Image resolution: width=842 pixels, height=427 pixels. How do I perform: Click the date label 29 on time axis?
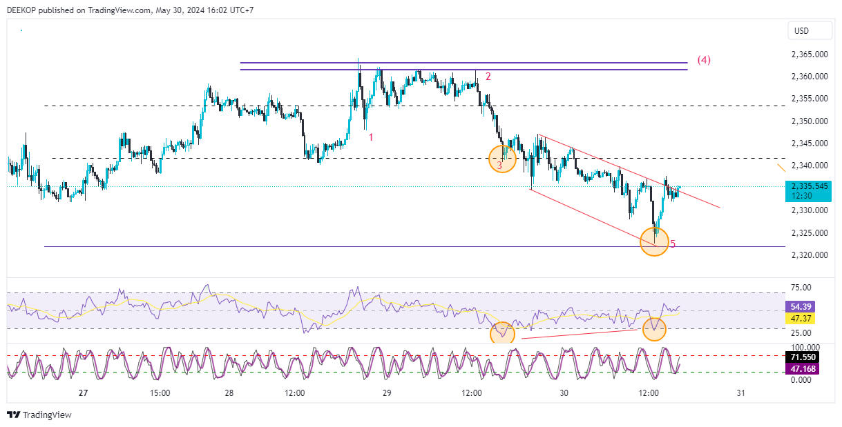(x=387, y=393)
